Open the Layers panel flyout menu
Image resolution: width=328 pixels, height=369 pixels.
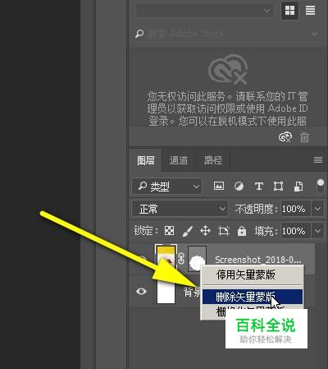[x=318, y=159]
